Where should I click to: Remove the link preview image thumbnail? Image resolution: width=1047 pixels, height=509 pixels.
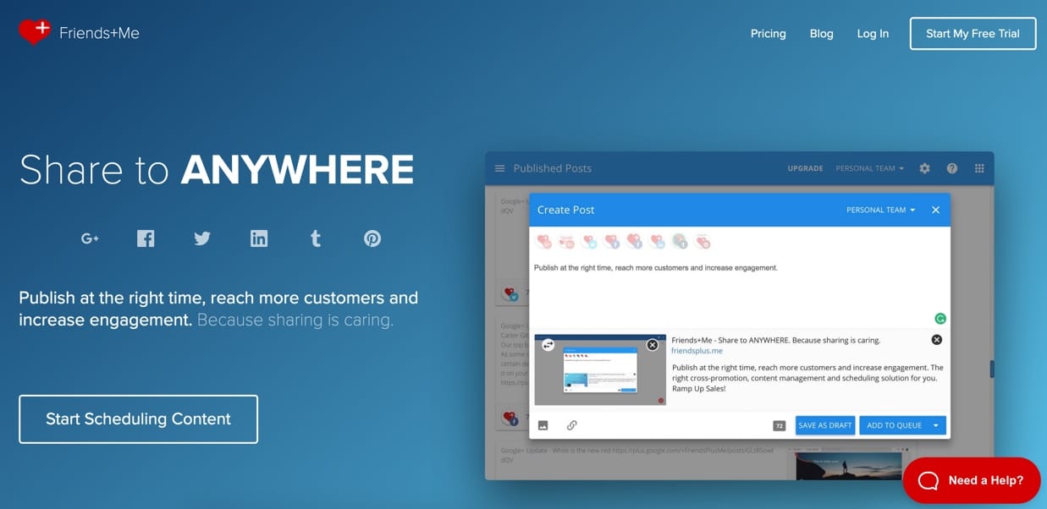pyautogui.click(x=653, y=345)
